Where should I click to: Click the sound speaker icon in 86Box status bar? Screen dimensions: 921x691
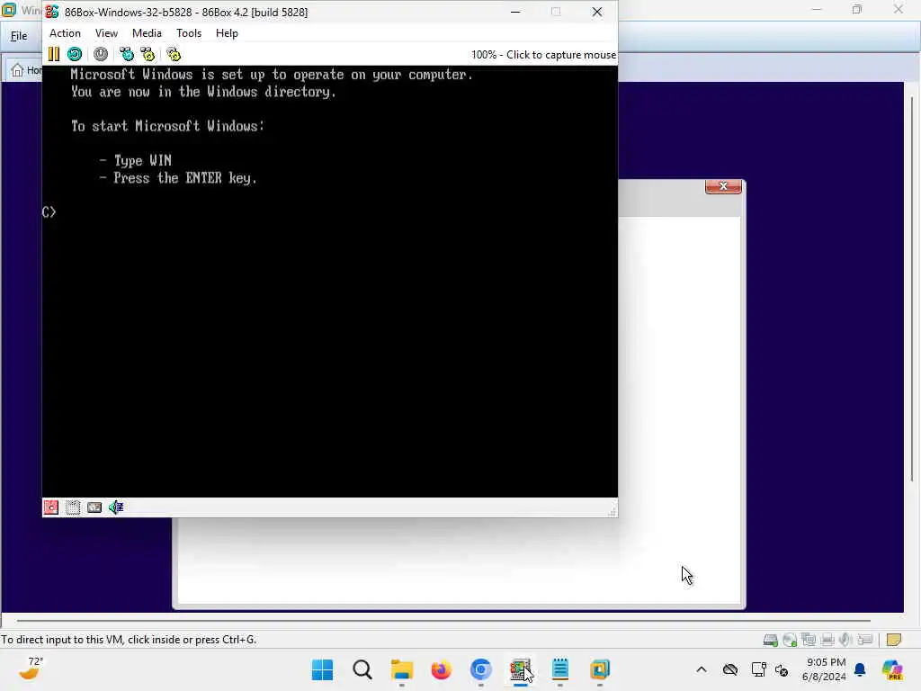pos(116,507)
